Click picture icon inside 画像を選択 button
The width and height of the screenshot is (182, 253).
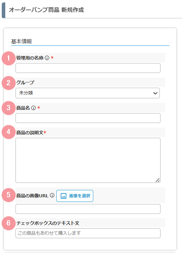point(63,196)
